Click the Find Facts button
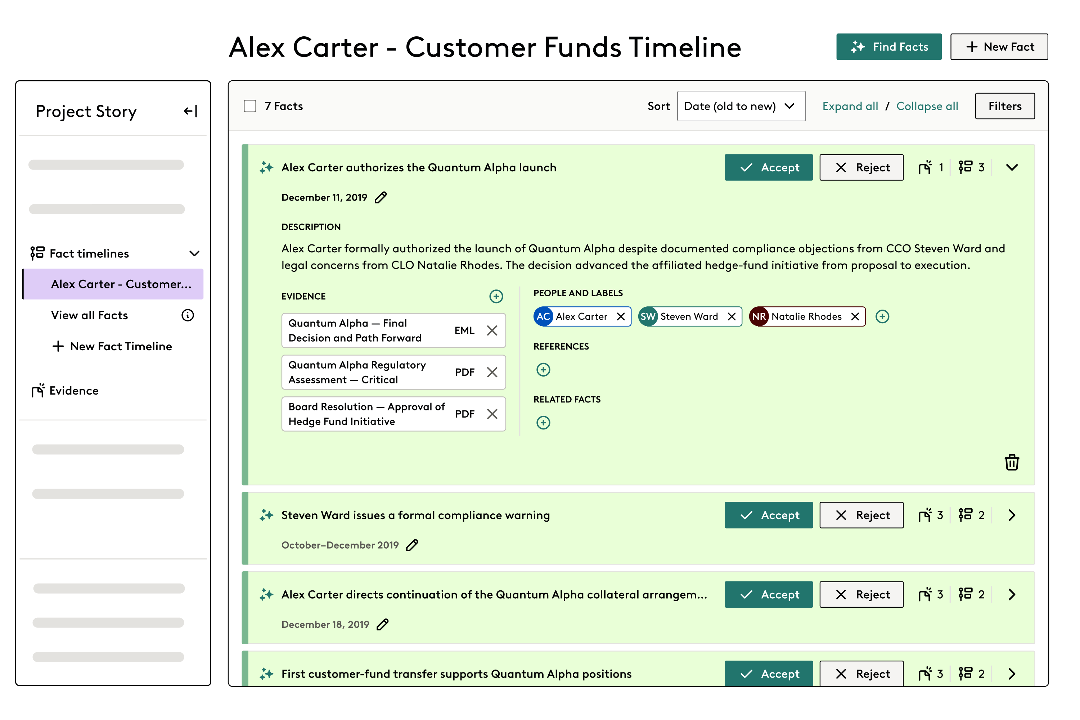This screenshot has width=1080, height=720. point(888,47)
